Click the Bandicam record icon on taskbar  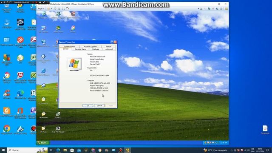pyautogui.click(x=121, y=150)
